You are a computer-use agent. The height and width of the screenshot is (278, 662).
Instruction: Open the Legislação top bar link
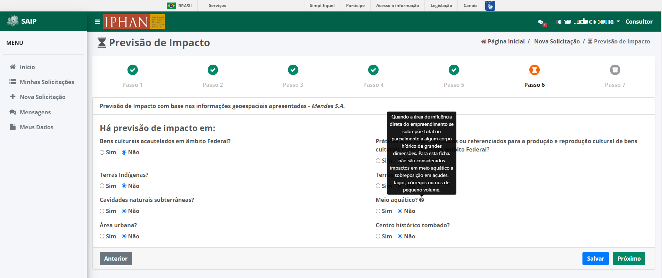coord(441,6)
